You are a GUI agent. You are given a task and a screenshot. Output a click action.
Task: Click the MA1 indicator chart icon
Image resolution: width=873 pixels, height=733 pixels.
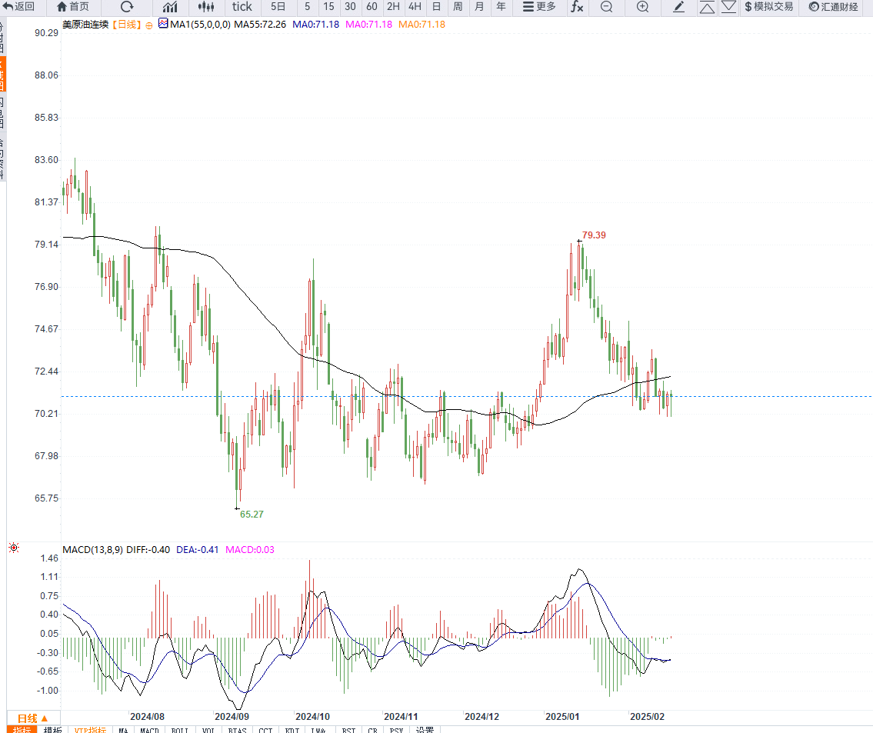tap(163, 24)
